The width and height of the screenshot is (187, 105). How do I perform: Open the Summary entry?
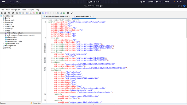[8, 48]
